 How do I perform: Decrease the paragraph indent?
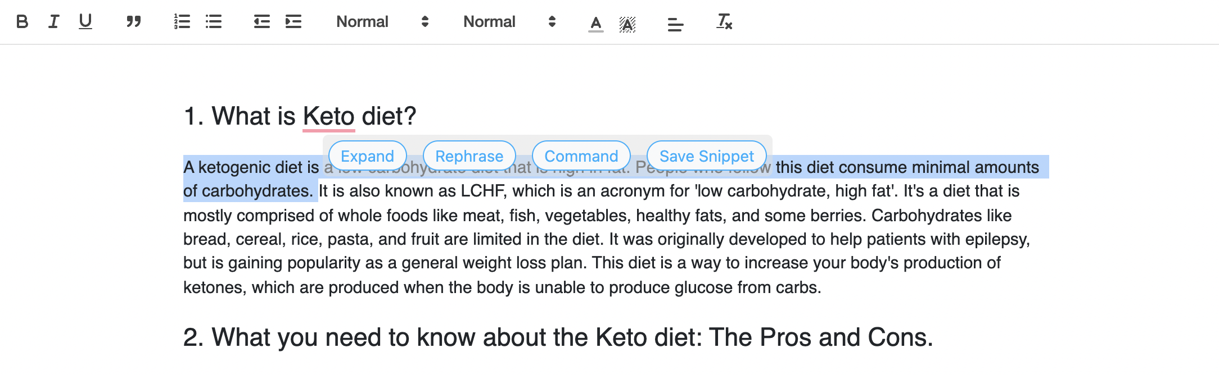tap(262, 22)
